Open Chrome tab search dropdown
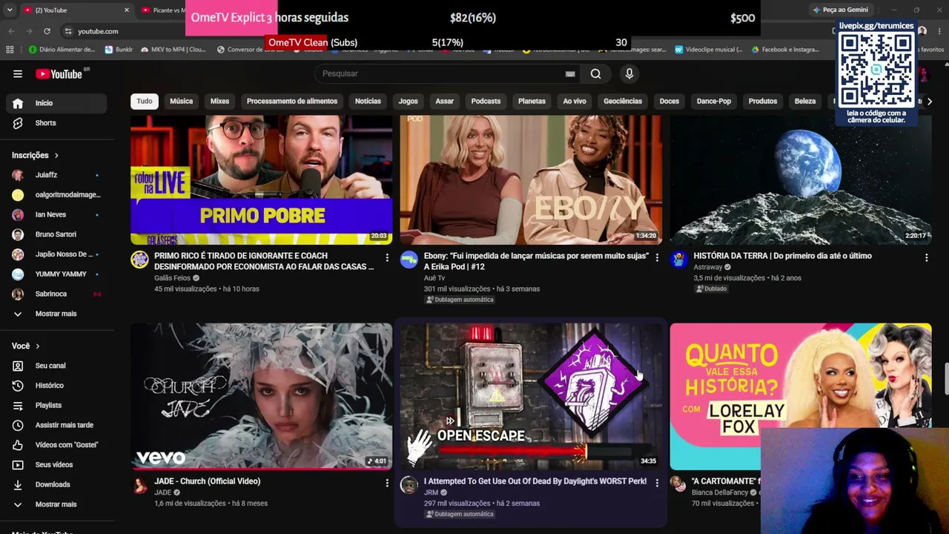Screen dimensions: 949x534 tap(10, 10)
